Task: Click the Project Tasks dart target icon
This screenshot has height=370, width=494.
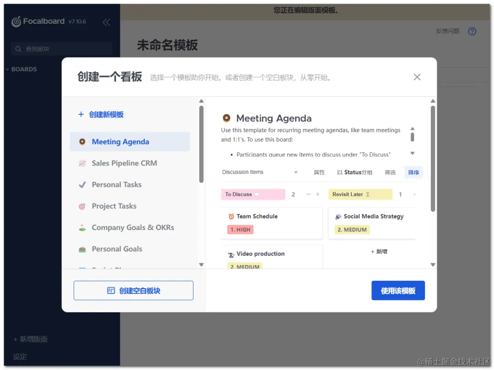Action: [82, 206]
